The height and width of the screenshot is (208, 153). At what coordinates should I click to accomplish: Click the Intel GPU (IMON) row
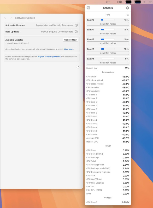tap(108, 190)
